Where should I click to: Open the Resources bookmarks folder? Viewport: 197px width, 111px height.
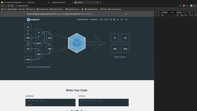pos(30,9)
